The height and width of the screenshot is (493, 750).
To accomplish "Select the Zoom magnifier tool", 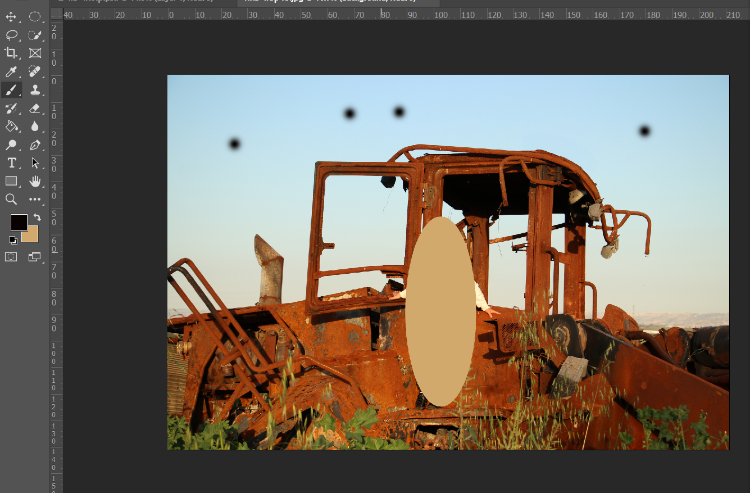I will click(x=11, y=199).
